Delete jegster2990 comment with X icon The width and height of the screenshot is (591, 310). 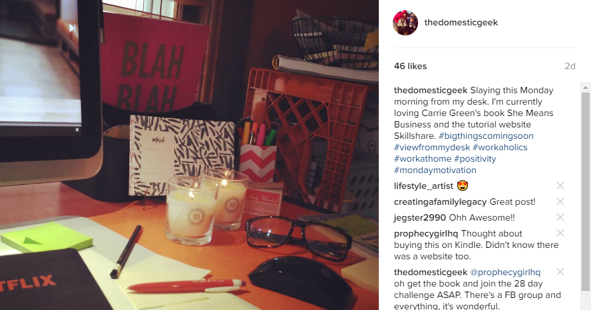click(560, 217)
